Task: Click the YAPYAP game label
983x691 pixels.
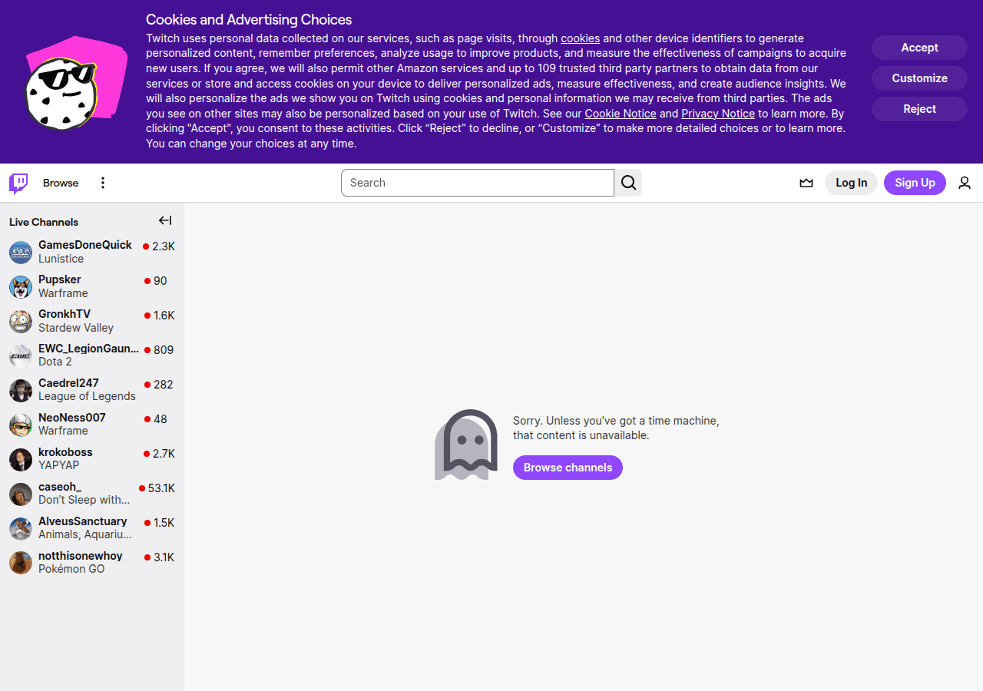Action: coord(59,465)
